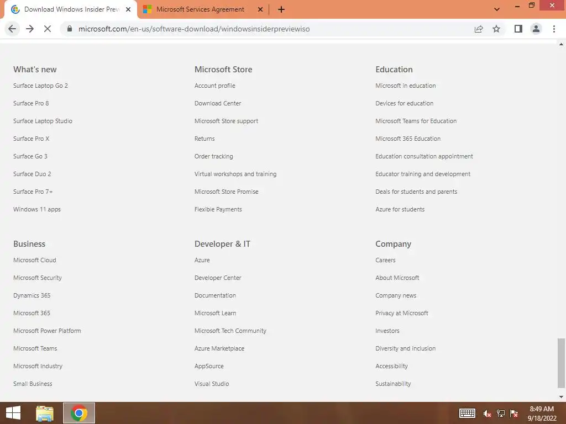The width and height of the screenshot is (566, 424).
Task: Click the address bar URL
Action: 194,29
